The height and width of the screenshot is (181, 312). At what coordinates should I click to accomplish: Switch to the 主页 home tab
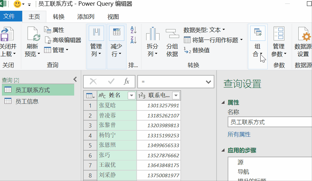point(34,16)
